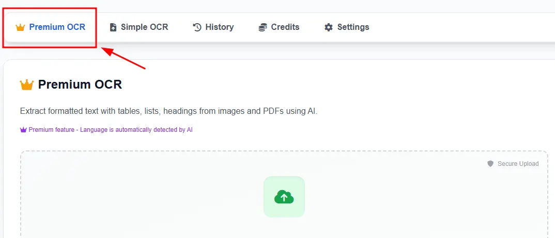
Task: Click the Secure Upload label
Action: (518, 164)
